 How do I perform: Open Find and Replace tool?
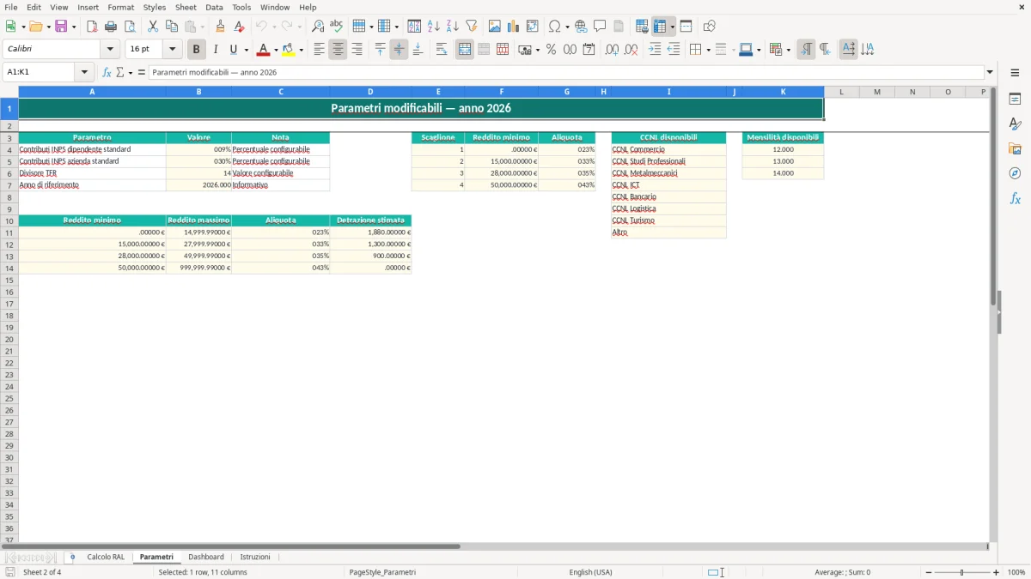318,27
